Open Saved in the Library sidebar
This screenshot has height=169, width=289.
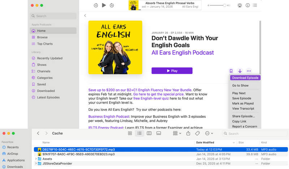53,84
